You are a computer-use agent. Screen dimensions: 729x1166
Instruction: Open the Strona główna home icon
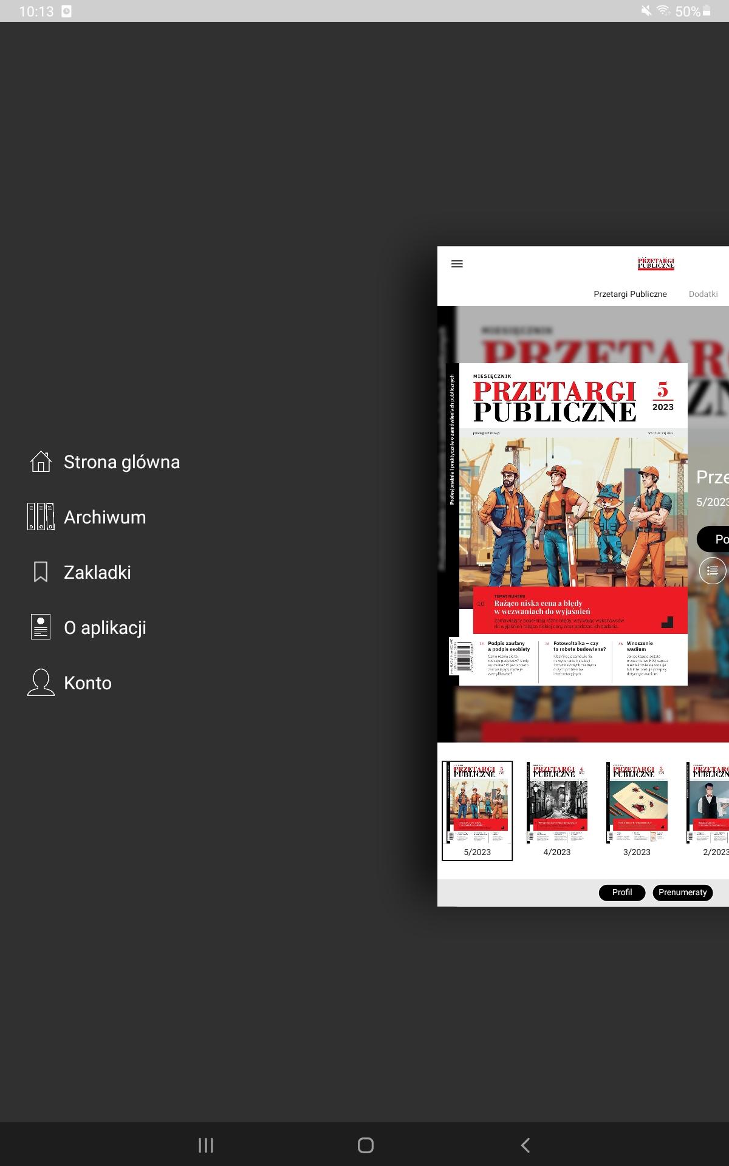coord(41,462)
